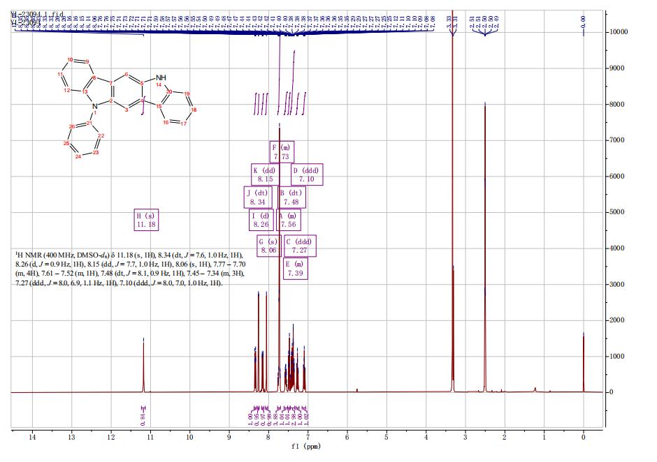The height and width of the screenshot is (462, 657).
Task: Select the B (dt) 7.48 multiplet box
Action: tap(291, 198)
